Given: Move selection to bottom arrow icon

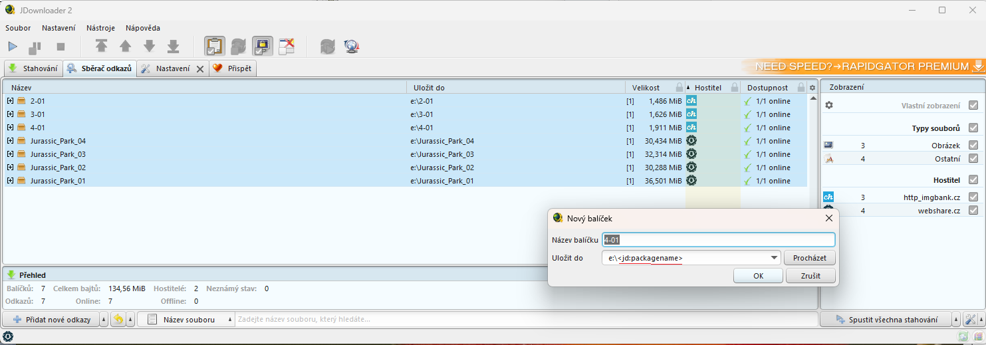Looking at the screenshot, I should coord(173,46).
